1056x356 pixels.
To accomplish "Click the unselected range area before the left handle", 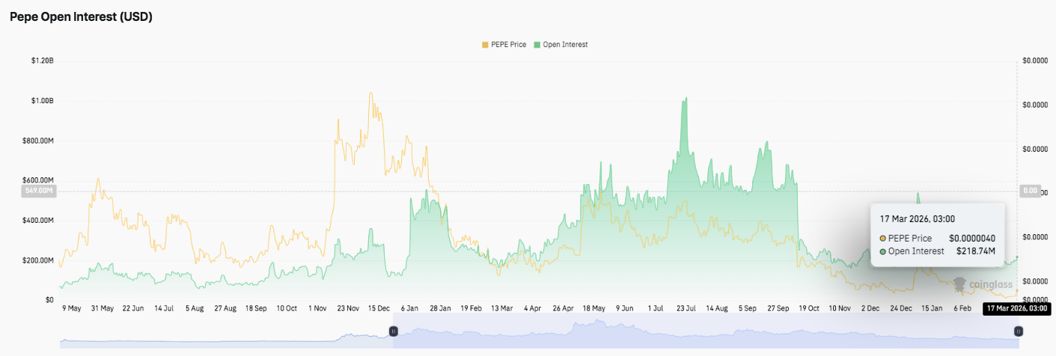I will coord(225,337).
